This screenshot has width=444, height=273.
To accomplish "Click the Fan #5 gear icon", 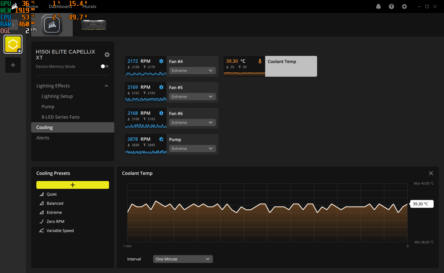I will (161, 87).
